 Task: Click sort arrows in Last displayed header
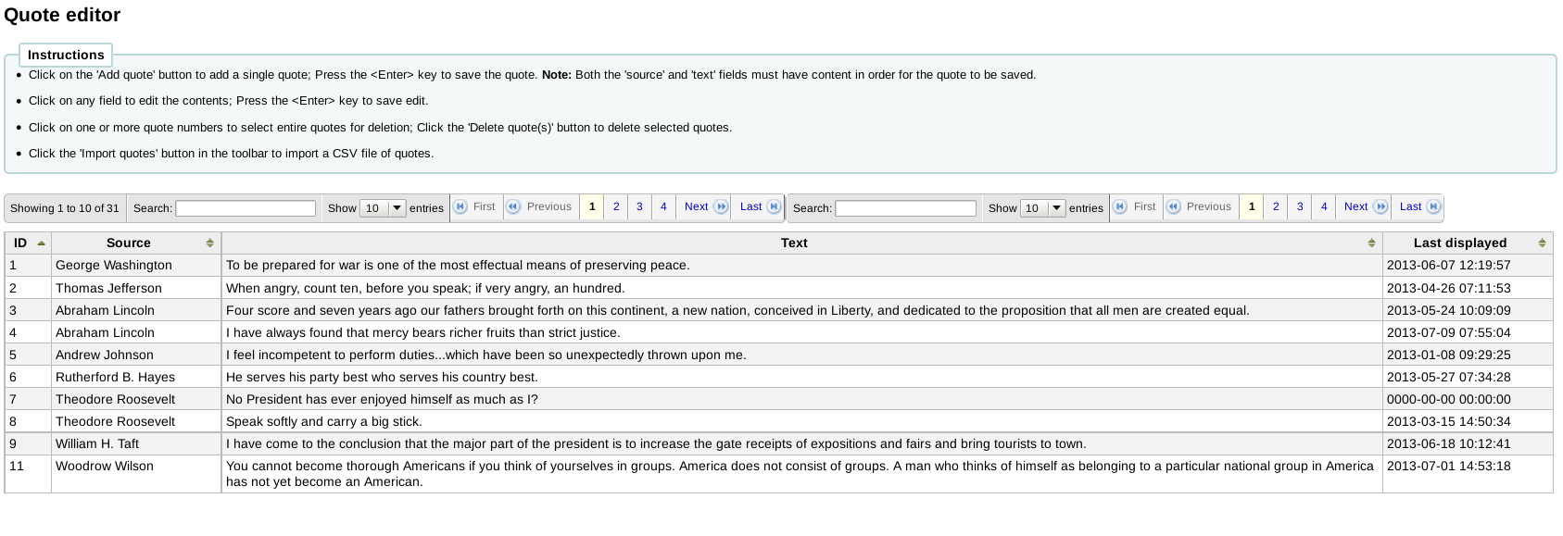point(1542,243)
